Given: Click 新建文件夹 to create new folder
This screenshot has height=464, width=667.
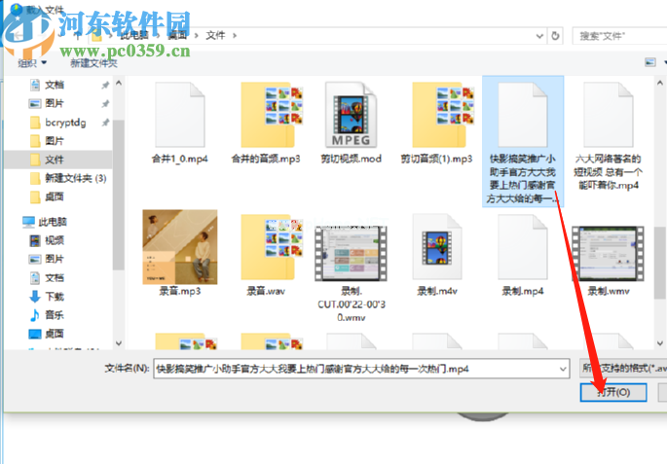Looking at the screenshot, I should 93,62.
